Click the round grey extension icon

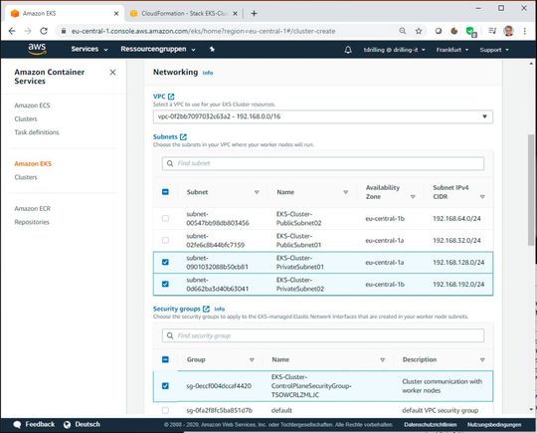click(439, 31)
